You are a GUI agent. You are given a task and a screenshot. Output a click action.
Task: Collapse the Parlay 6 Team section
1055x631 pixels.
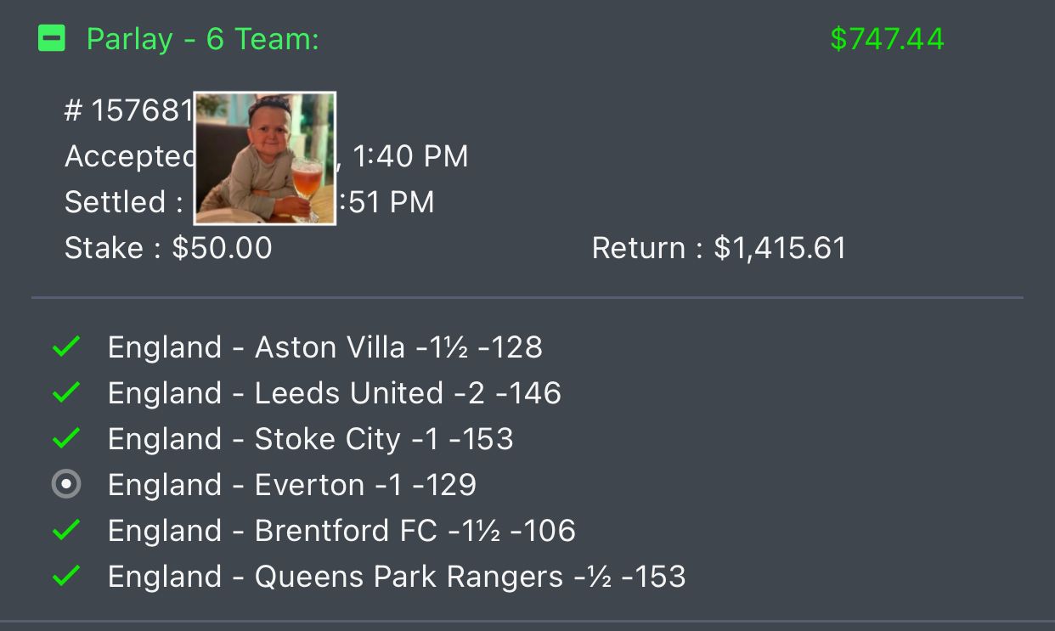tap(52, 38)
